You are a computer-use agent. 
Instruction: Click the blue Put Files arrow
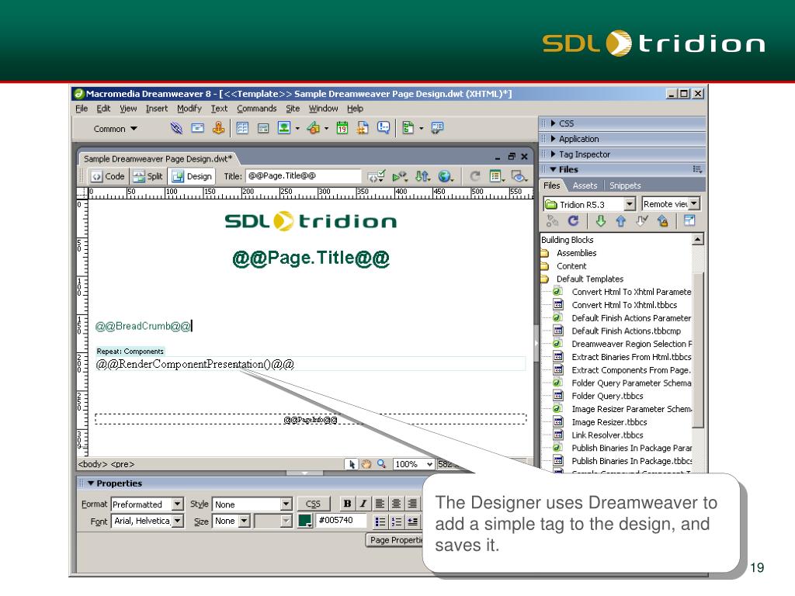point(621,221)
